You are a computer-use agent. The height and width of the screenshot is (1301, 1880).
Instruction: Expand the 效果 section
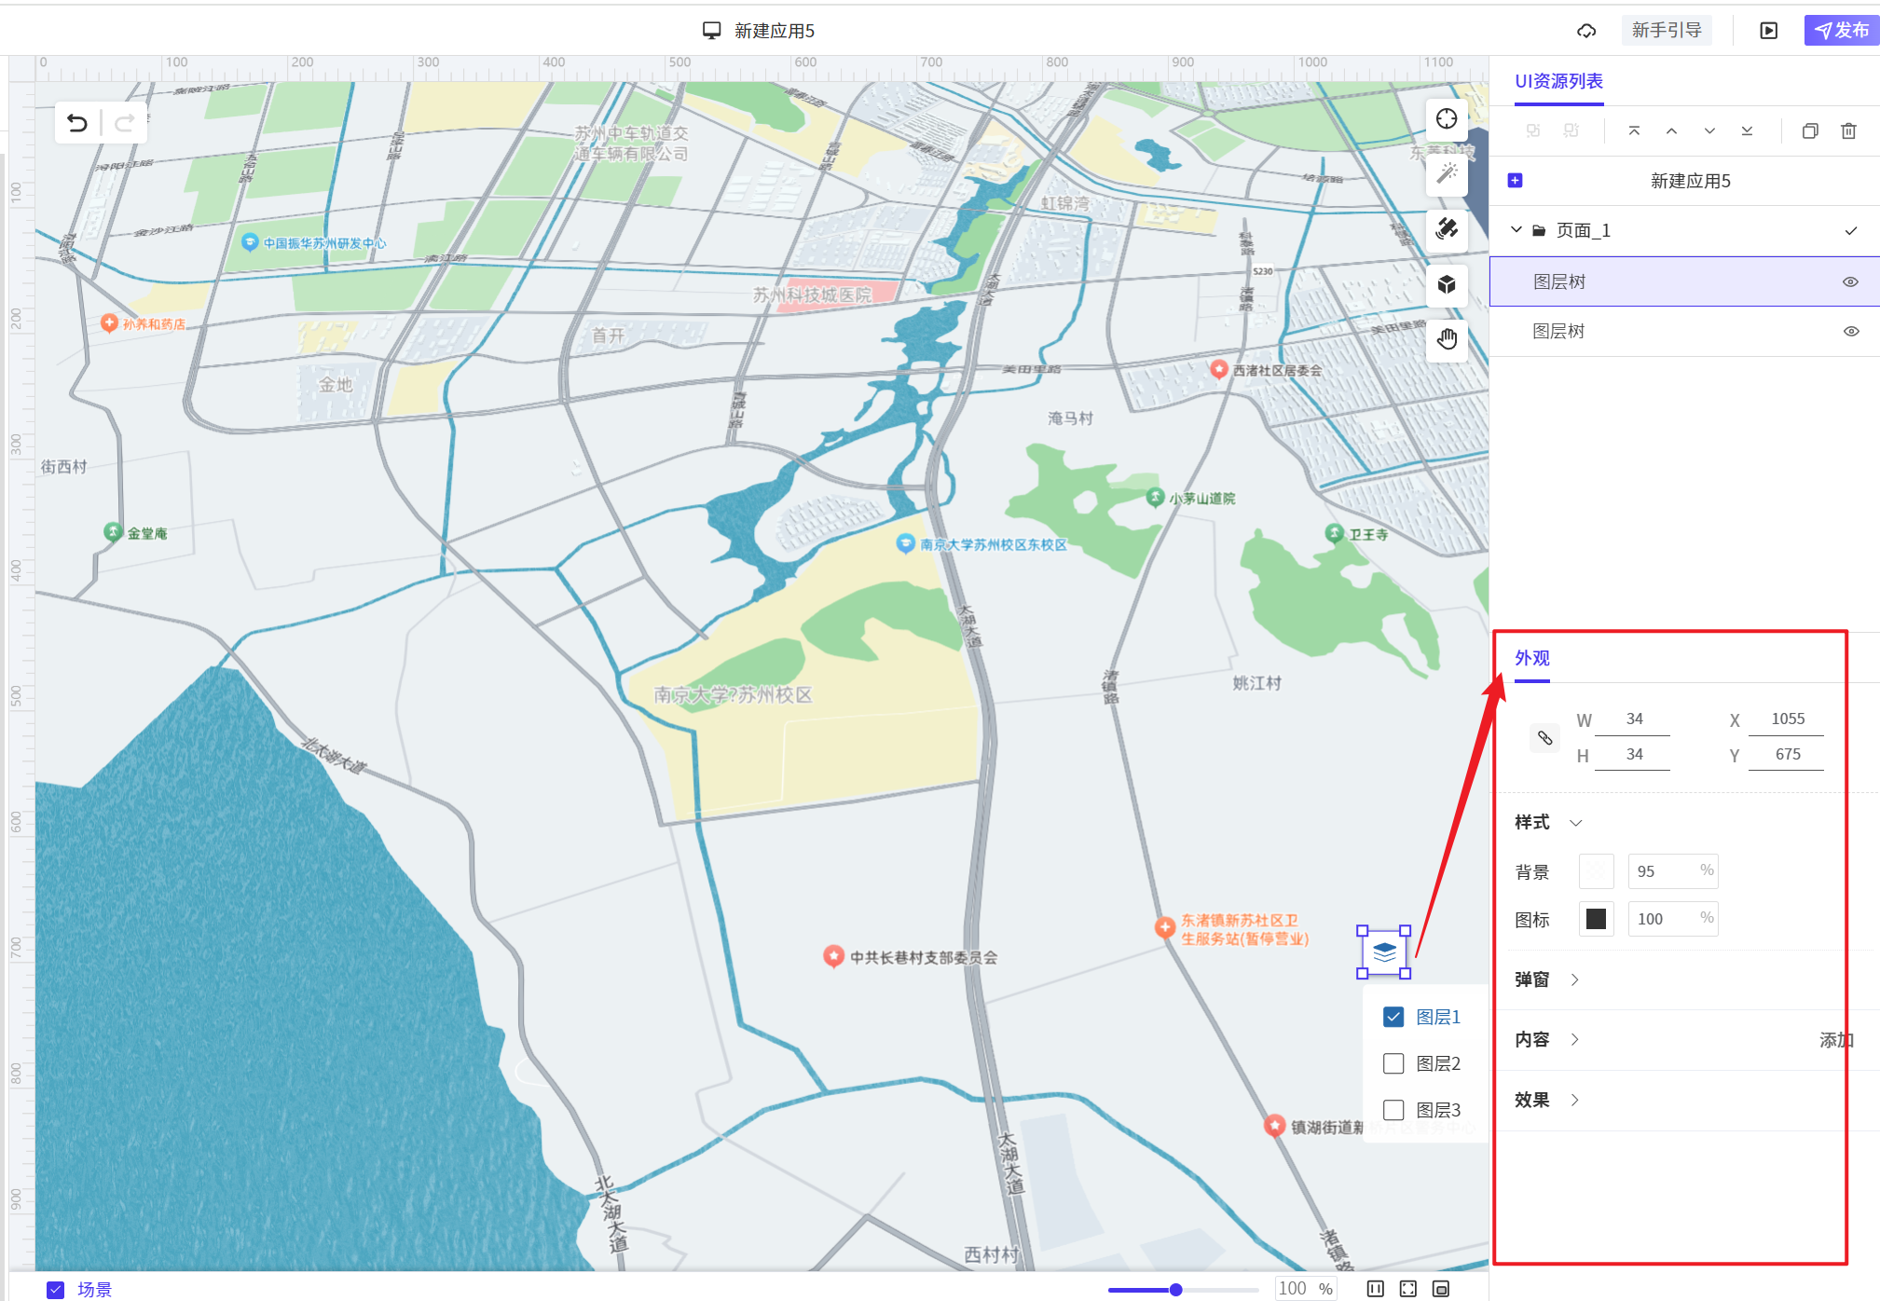point(1575,1100)
